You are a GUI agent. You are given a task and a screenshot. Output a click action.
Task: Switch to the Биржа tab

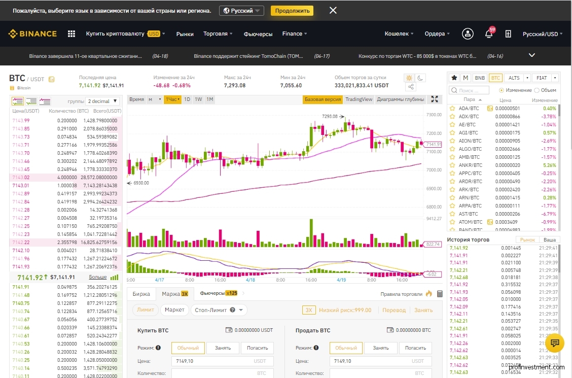point(141,294)
